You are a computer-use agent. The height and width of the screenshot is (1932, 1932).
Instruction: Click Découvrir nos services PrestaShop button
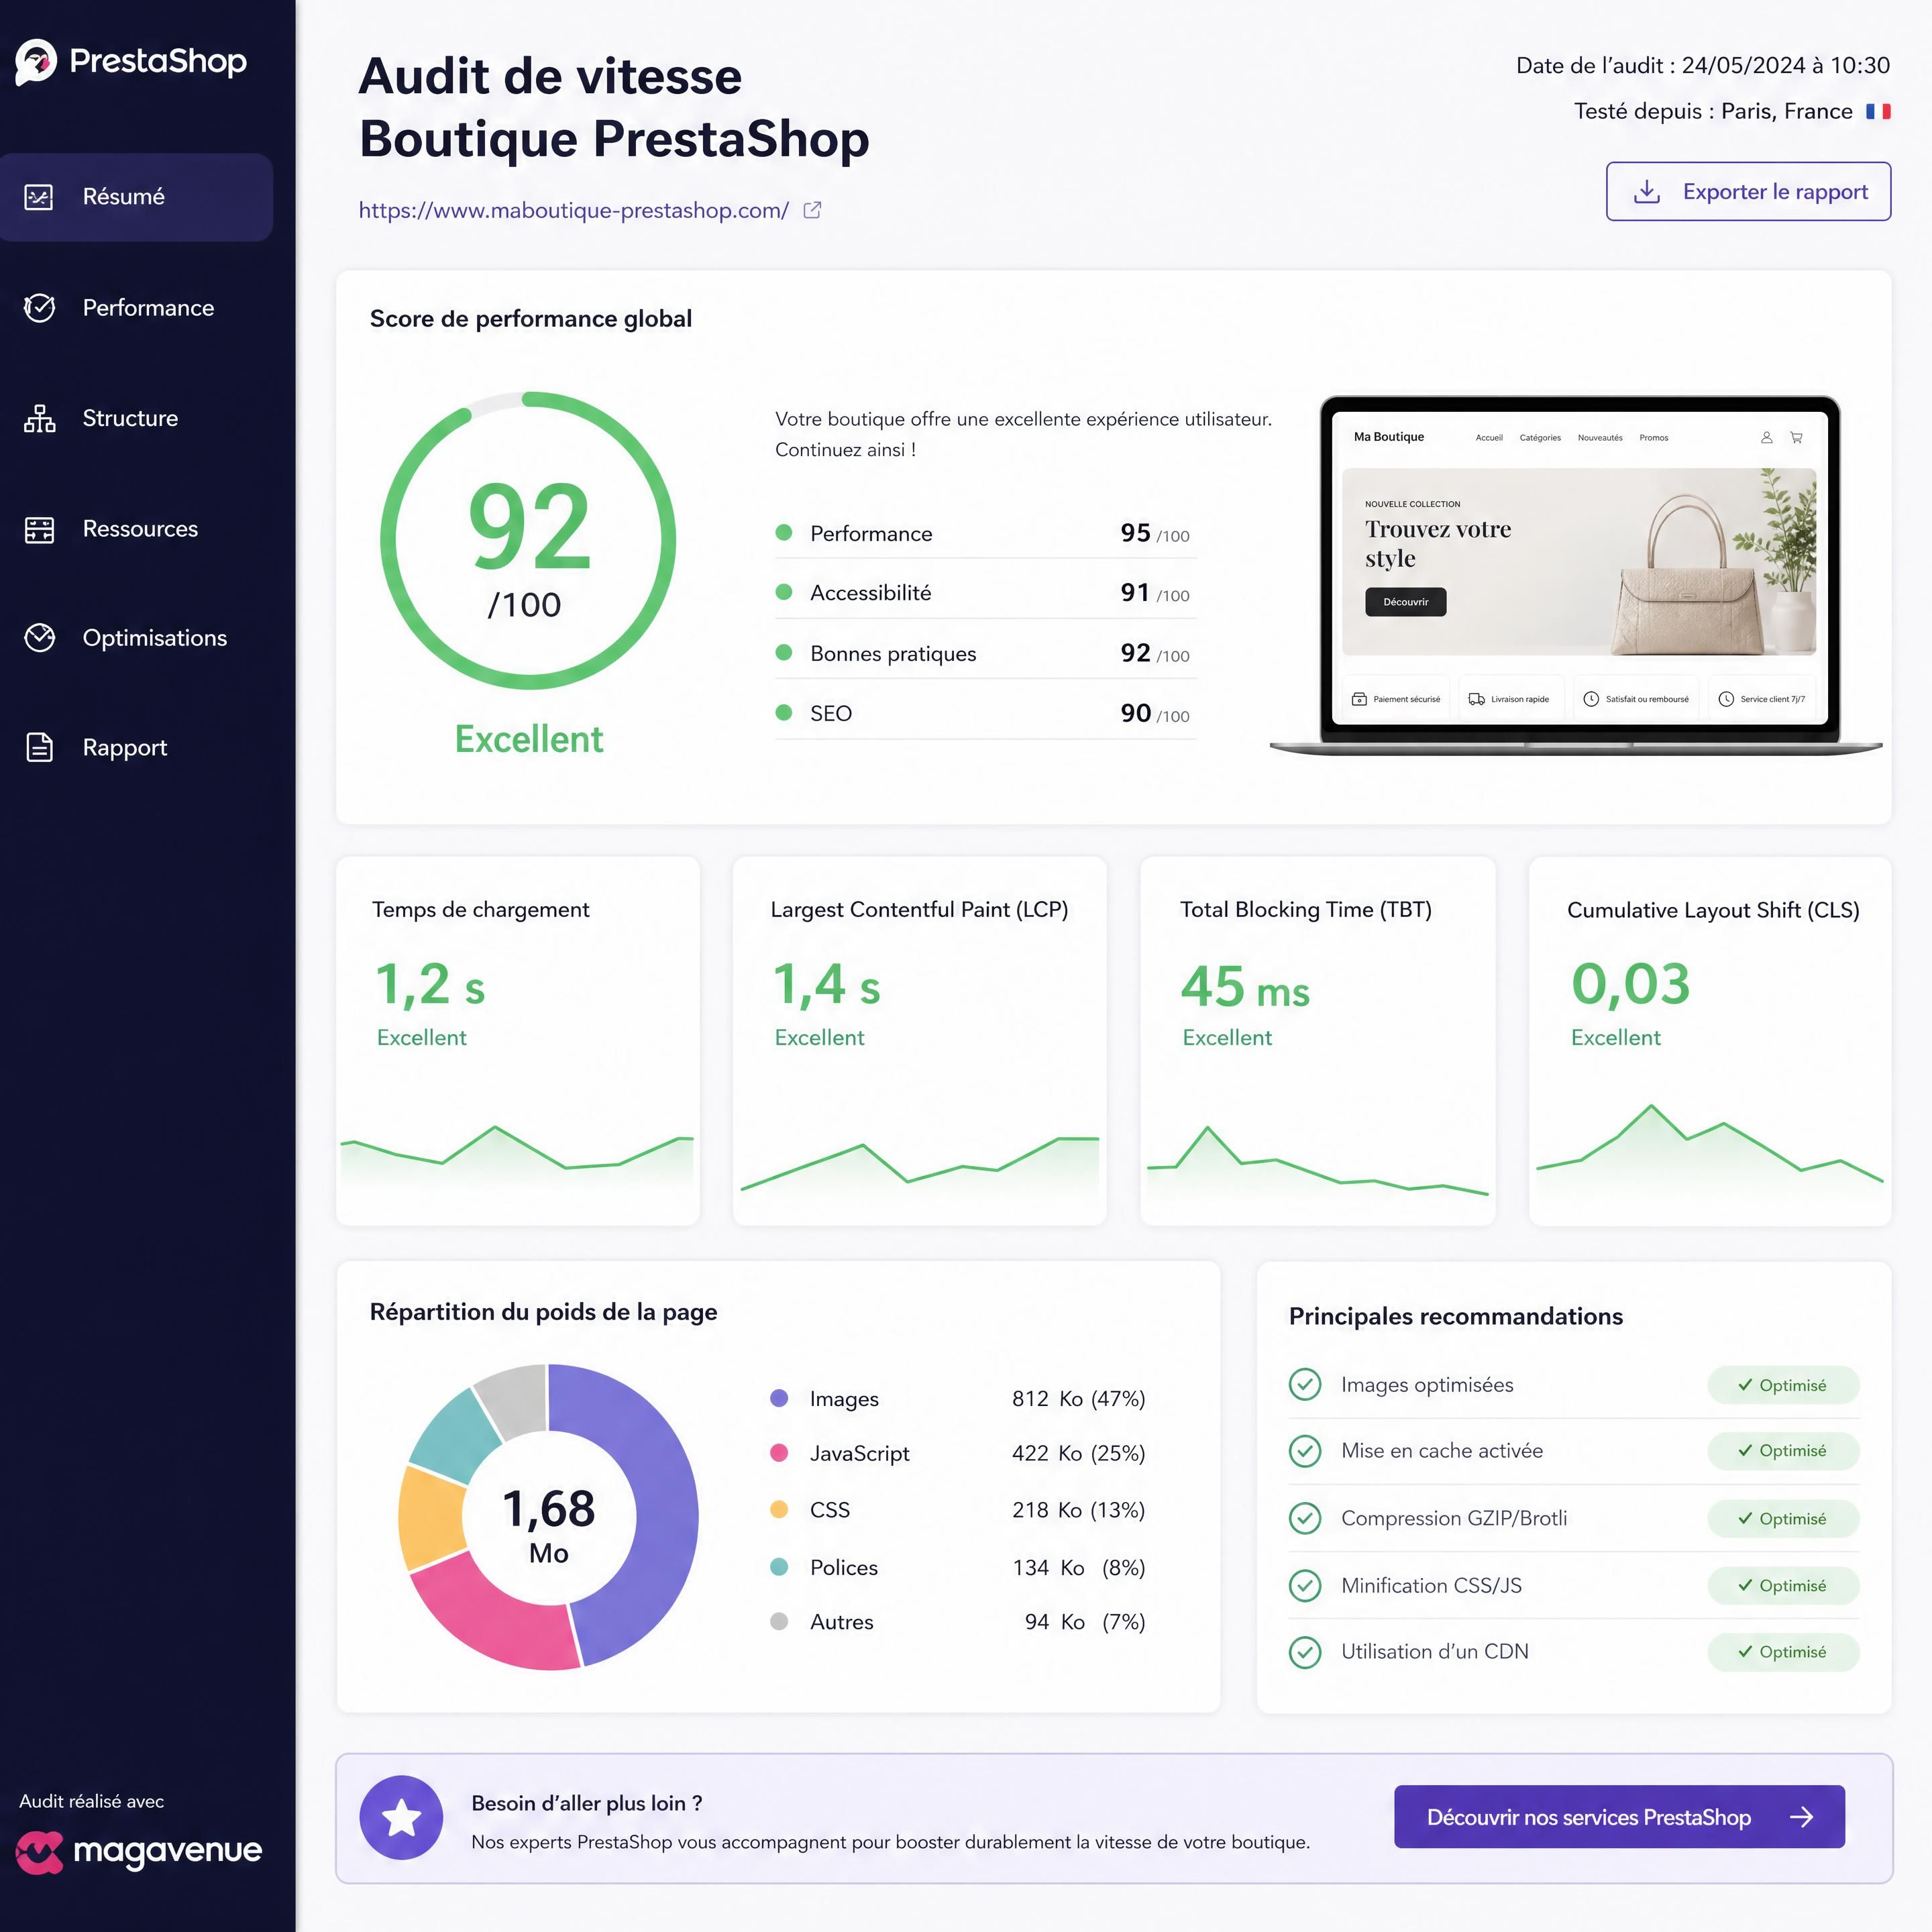[x=1619, y=1817]
